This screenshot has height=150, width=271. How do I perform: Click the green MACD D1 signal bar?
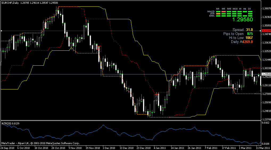coord(250,11)
